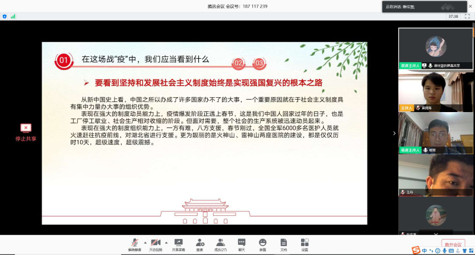The height and width of the screenshot is (255, 475).
Task: Collapse the participant video sidebar arrow
Action: coord(394,133)
